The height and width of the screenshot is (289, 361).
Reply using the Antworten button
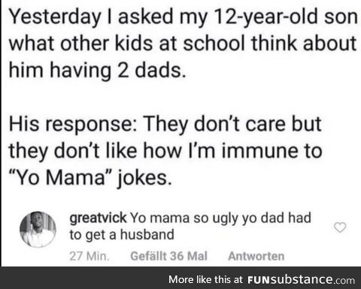[256, 256]
